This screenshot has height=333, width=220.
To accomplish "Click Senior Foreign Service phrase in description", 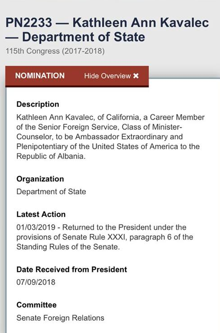I will [x=78, y=127].
